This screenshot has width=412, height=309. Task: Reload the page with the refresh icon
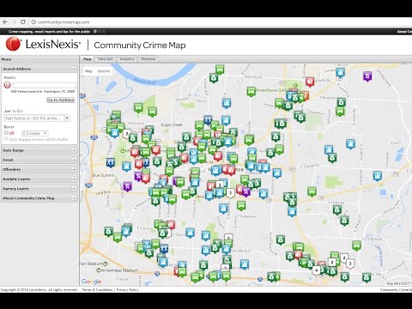tap(23, 22)
